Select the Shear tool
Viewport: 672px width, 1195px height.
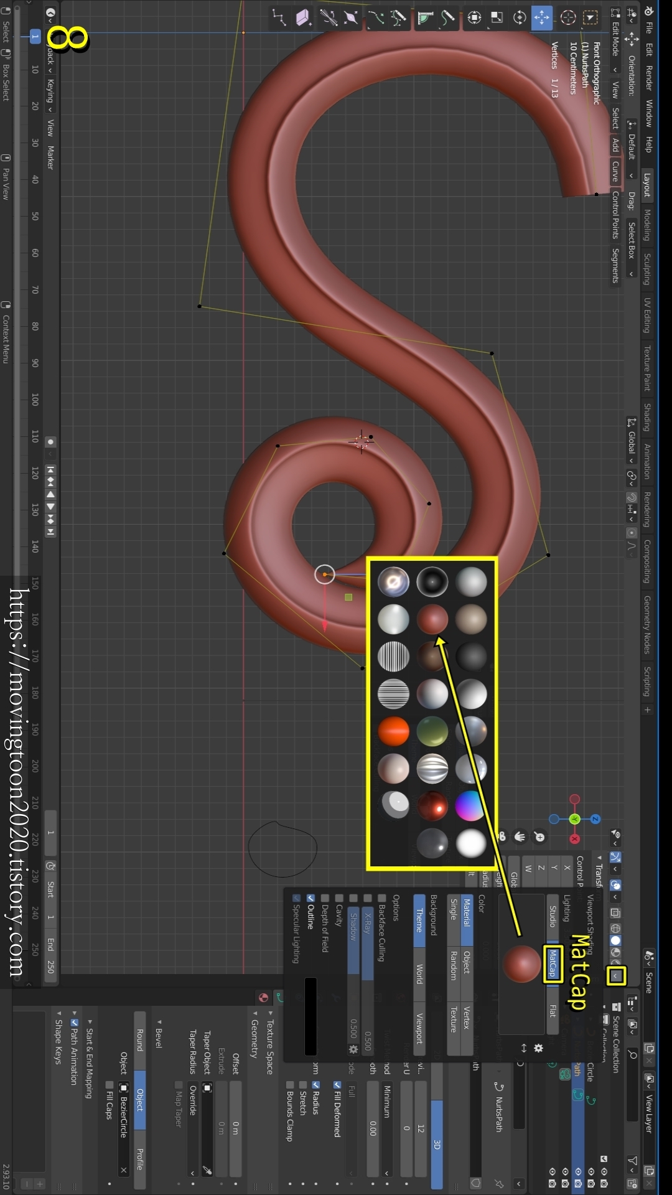coord(303,17)
